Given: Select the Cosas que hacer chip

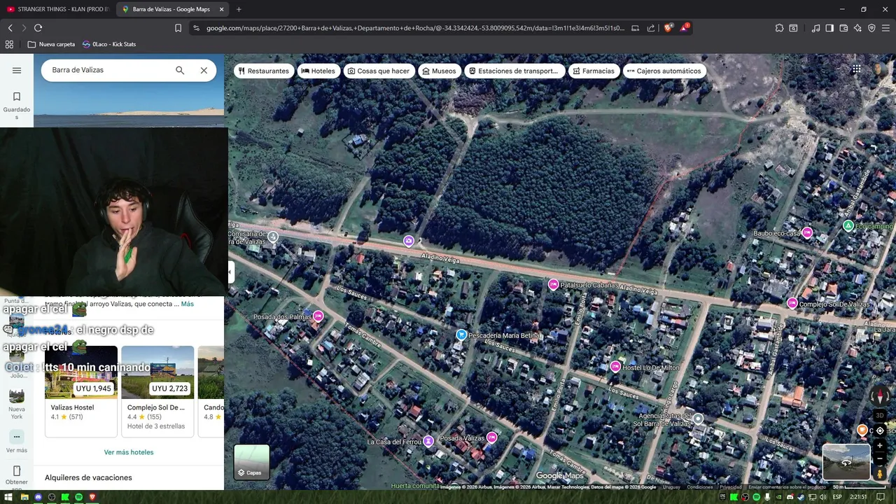Looking at the screenshot, I should pyautogui.click(x=379, y=71).
